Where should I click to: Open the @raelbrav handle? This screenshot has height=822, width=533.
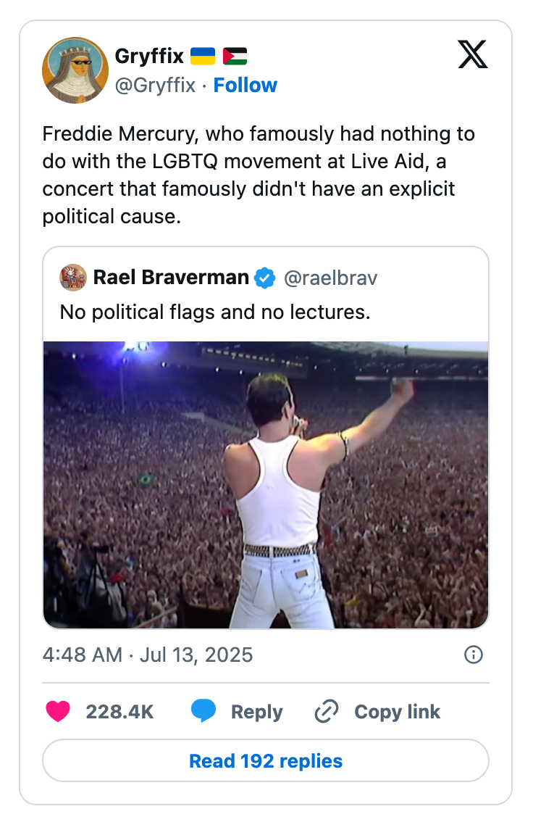pyautogui.click(x=330, y=277)
